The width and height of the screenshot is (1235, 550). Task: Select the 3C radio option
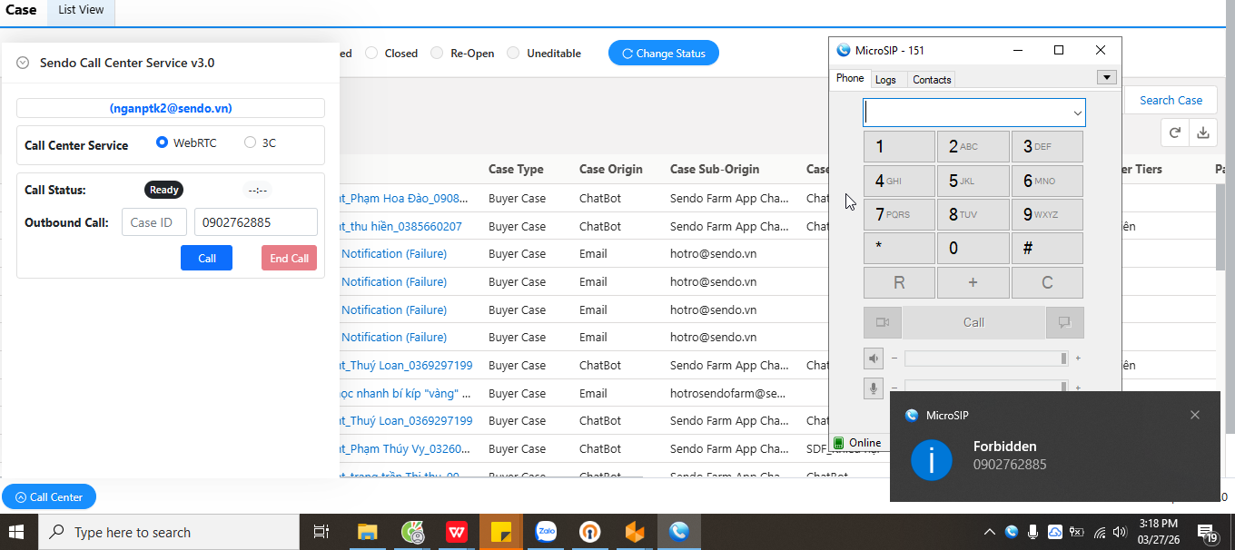pyautogui.click(x=251, y=142)
